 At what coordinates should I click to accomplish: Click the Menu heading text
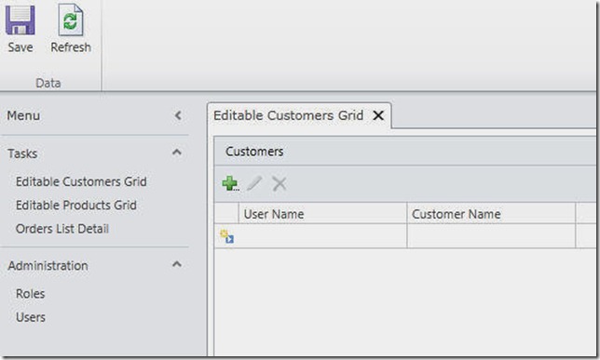point(23,115)
